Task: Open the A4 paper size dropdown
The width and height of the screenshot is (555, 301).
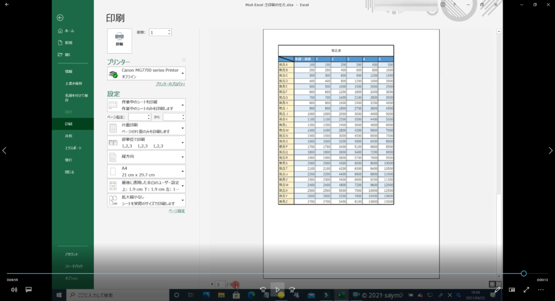Action: 146,172
